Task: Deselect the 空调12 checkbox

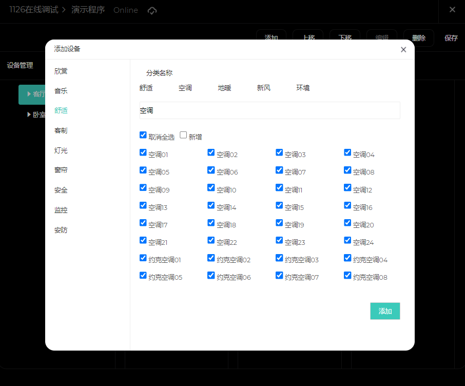Action: pos(347,188)
